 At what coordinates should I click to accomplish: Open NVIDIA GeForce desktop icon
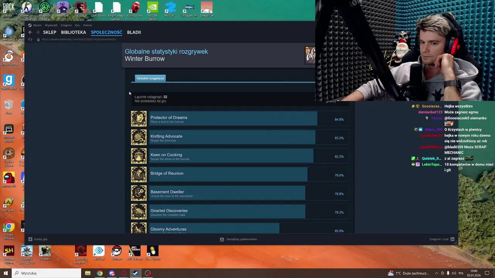pyautogui.click(x=152, y=11)
